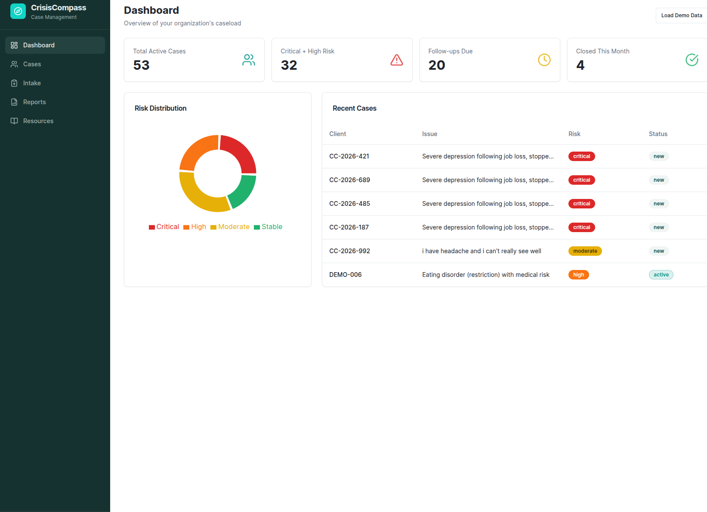Screen dimensions: 707x512
Task: Click the high risk badge for DEMO-006
Action: (x=578, y=275)
